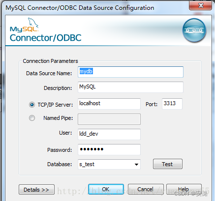Click the Named Pipe text field

click(x=109, y=119)
